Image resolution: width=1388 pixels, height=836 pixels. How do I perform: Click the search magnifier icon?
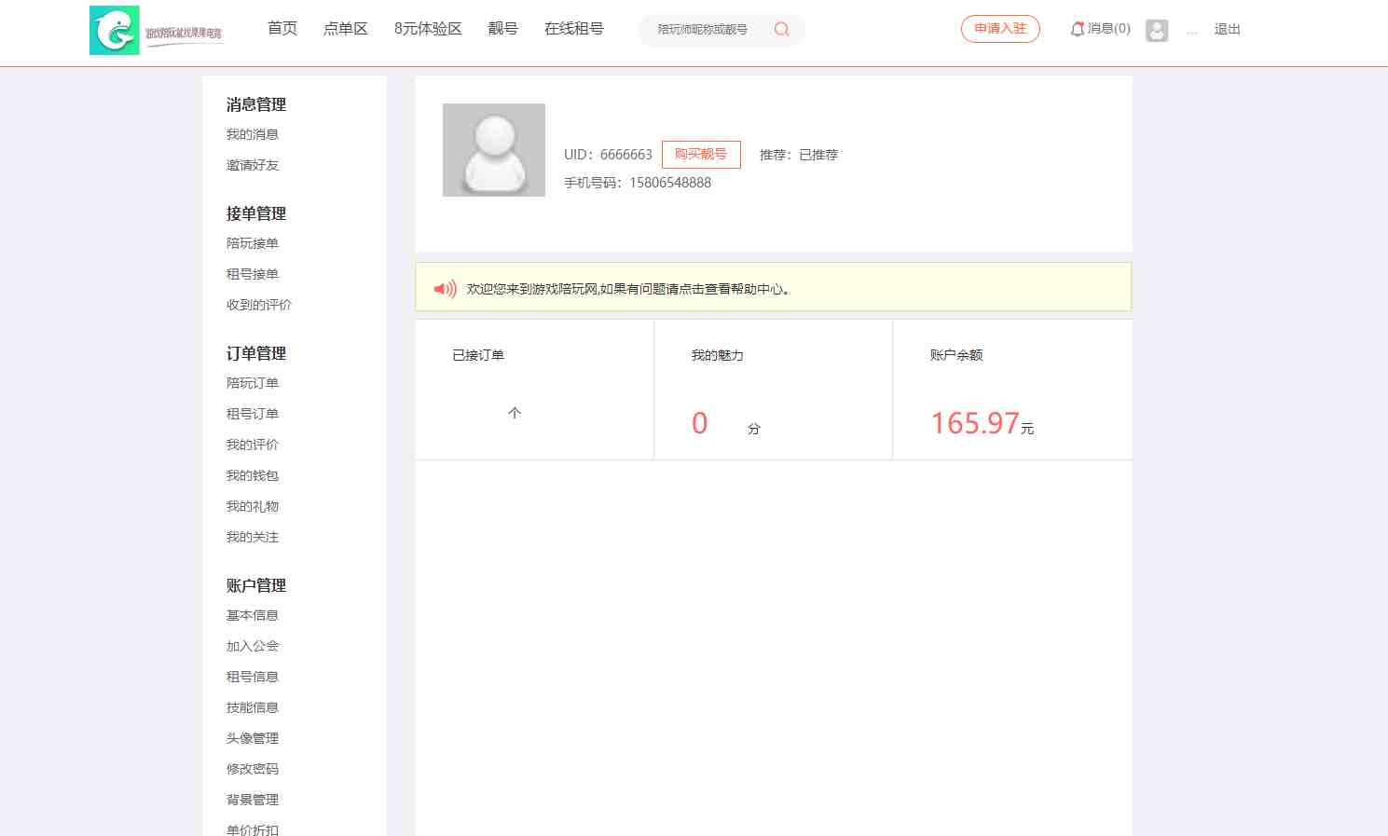coord(781,30)
